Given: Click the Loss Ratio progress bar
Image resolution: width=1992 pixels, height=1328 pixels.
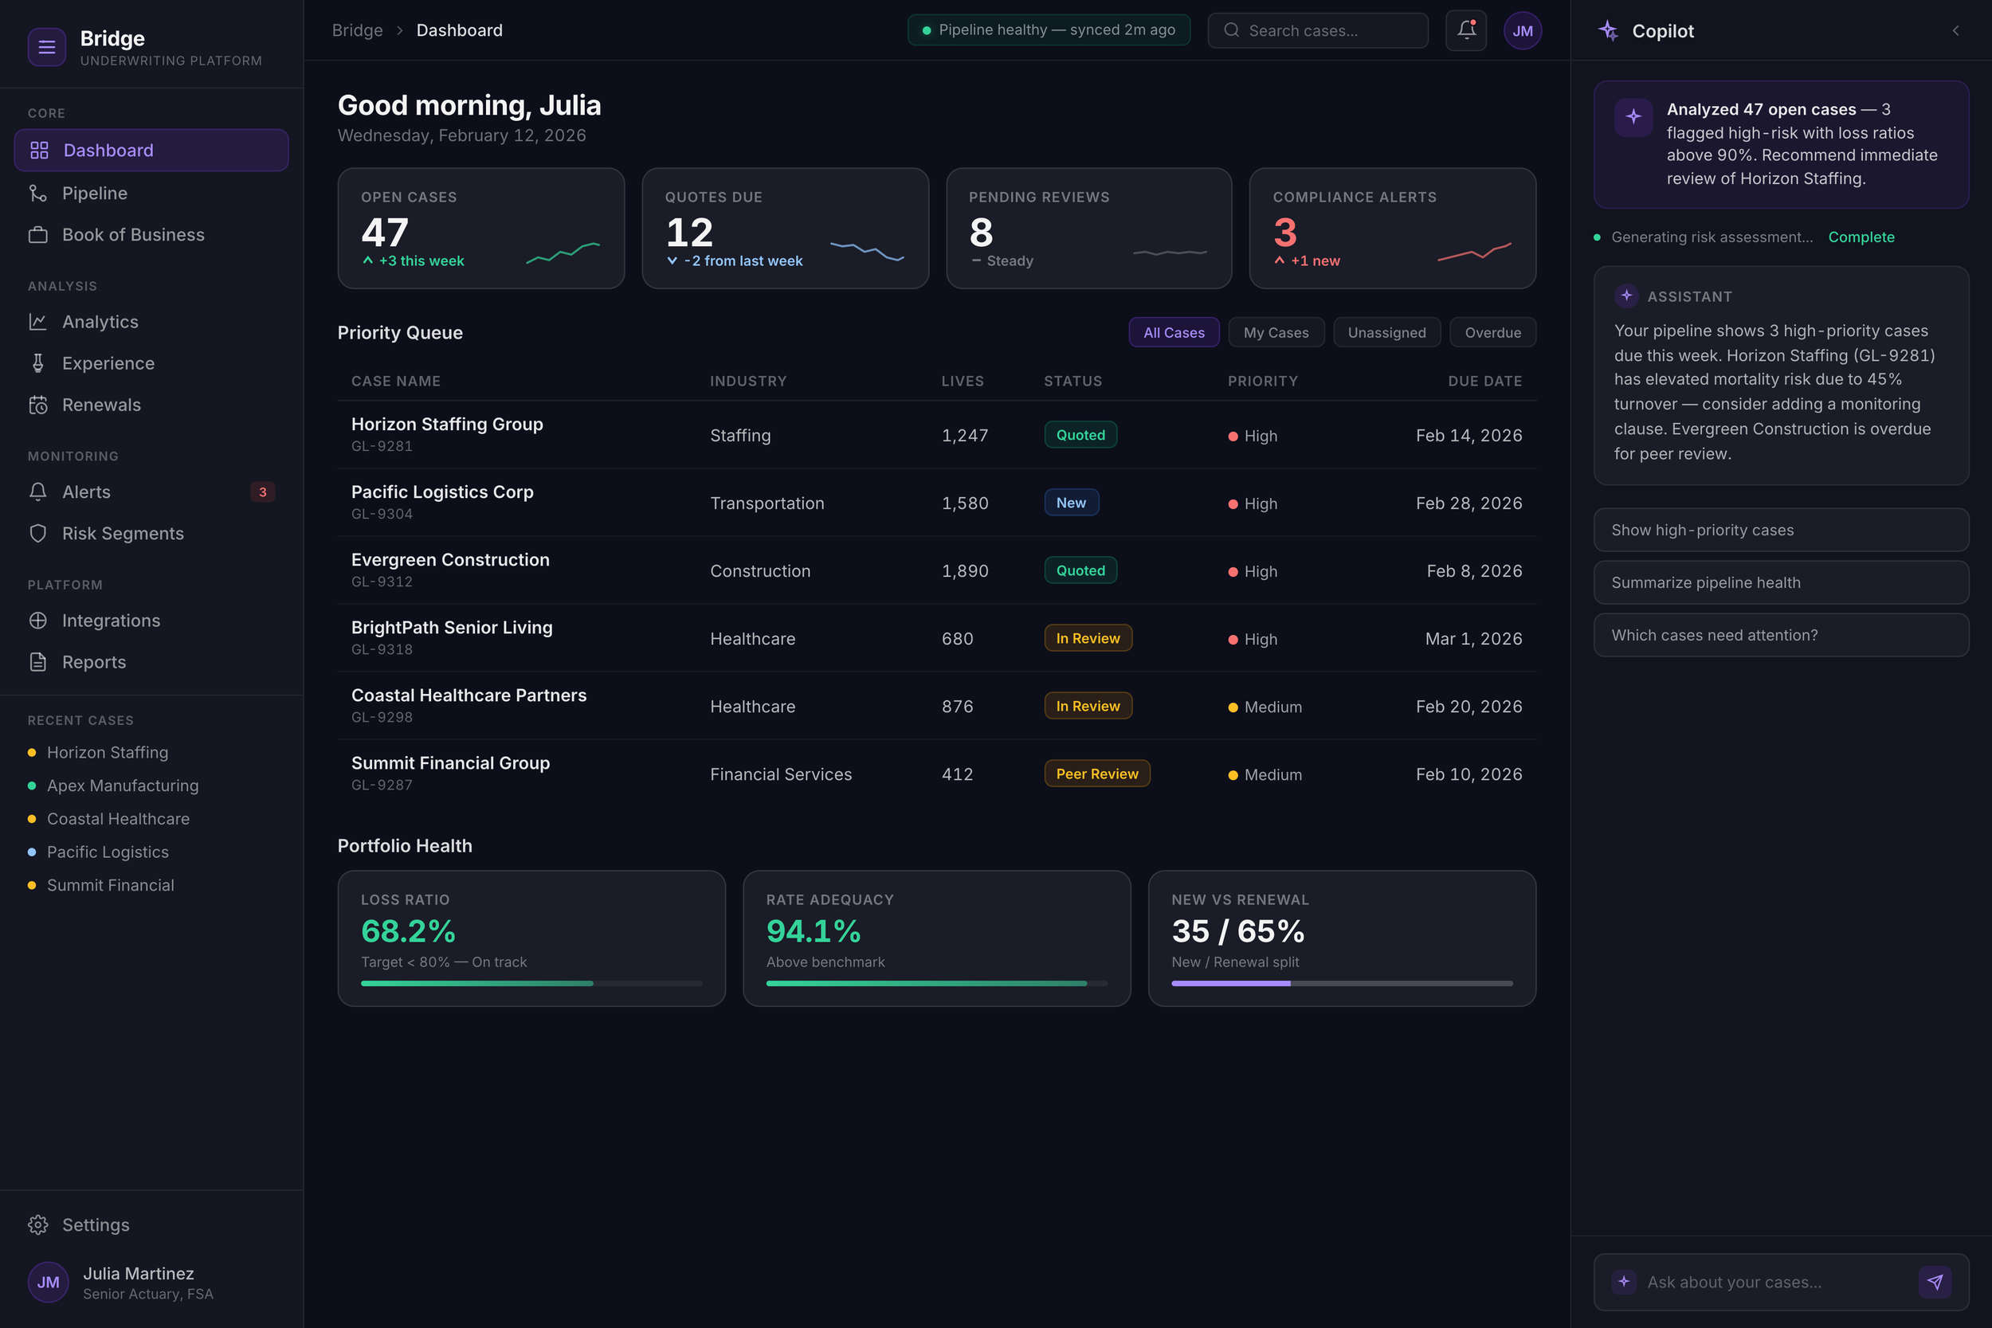Looking at the screenshot, I should (x=531, y=983).
